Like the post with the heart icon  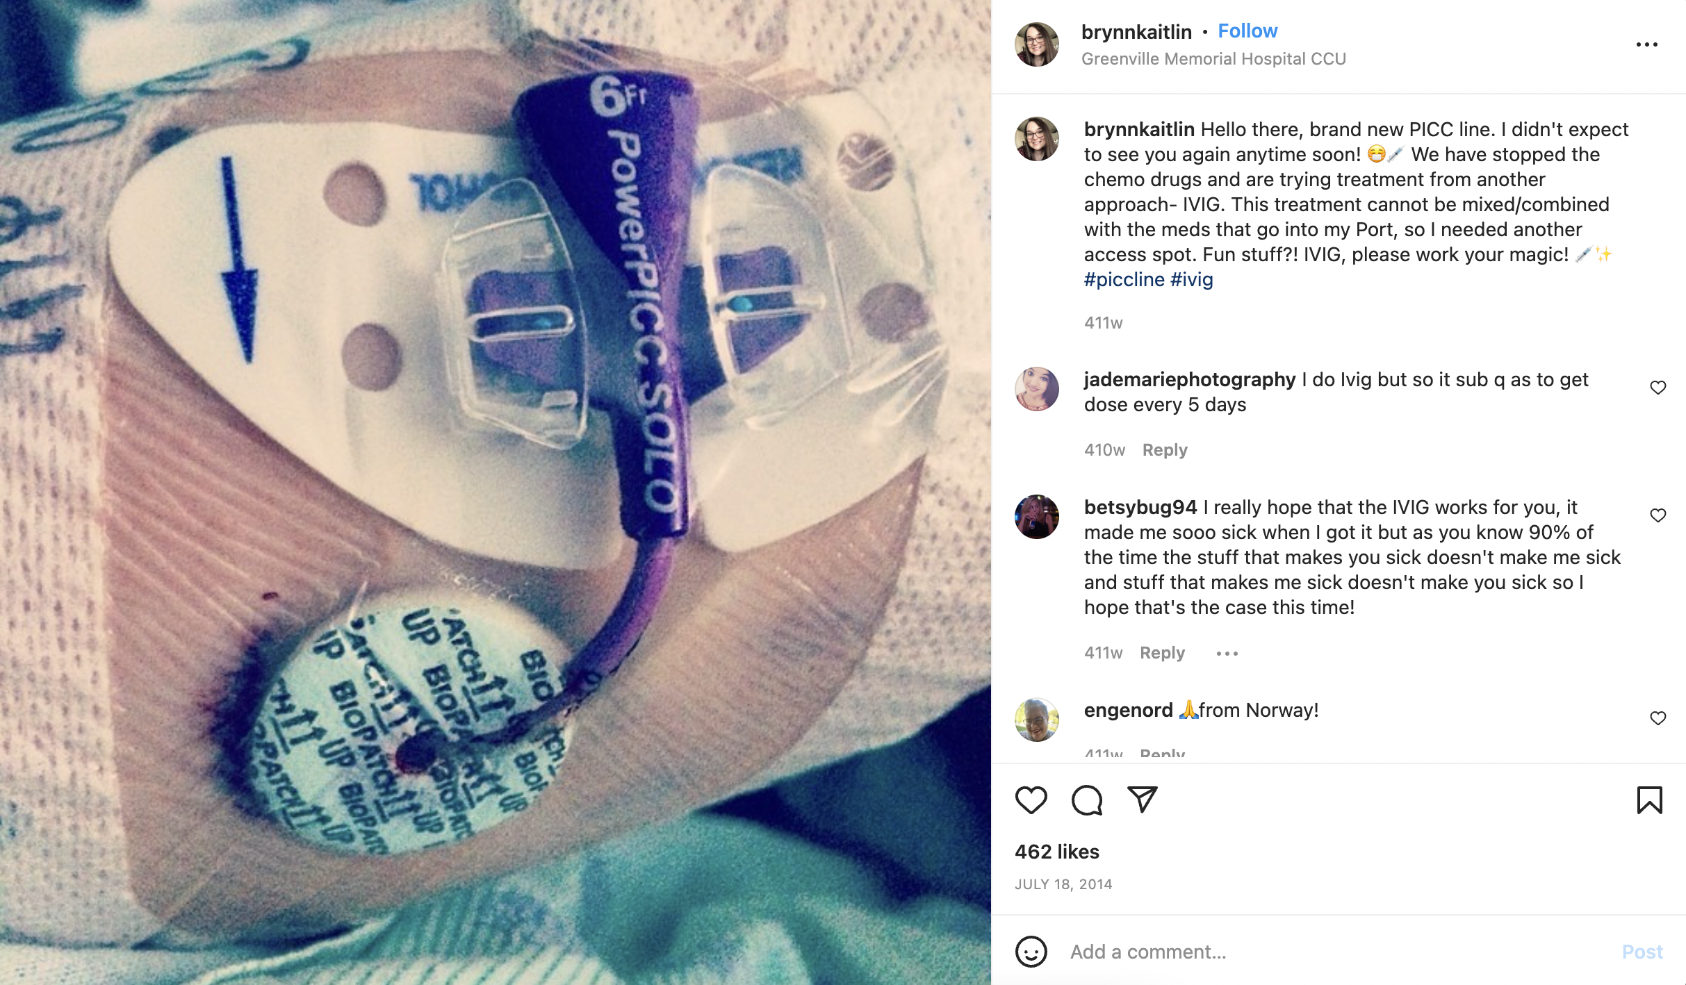[1031, 800]
